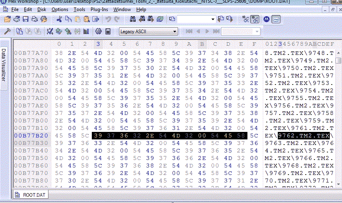Click the add bookmark plus icon
The image size is (342, 203).
coord(59,32)
